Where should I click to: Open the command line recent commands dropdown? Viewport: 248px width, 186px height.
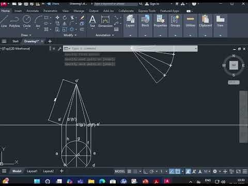pos(67,49)
